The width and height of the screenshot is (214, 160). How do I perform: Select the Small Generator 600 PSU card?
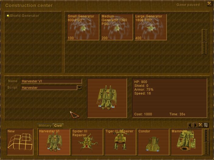pyautogui.click(x=83, y=27)
